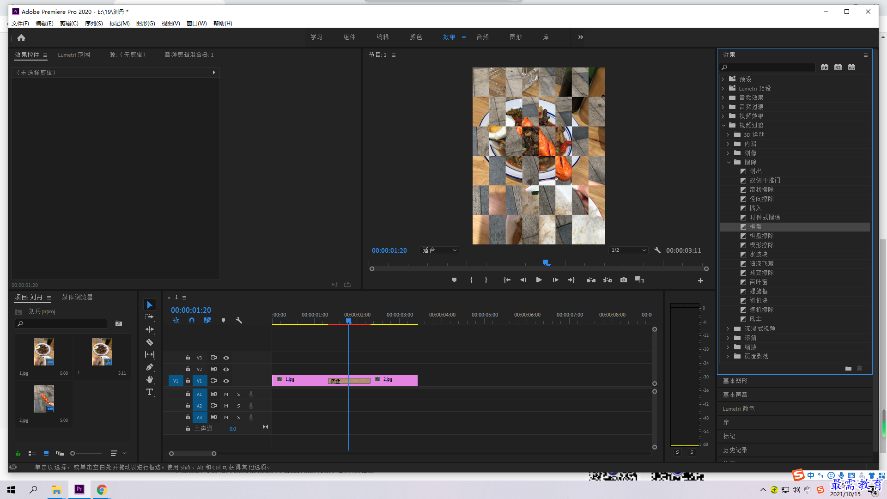This screenshot has width=887, height=499.
Task: Go to In point in program monitor
Action: coord(507,280)
